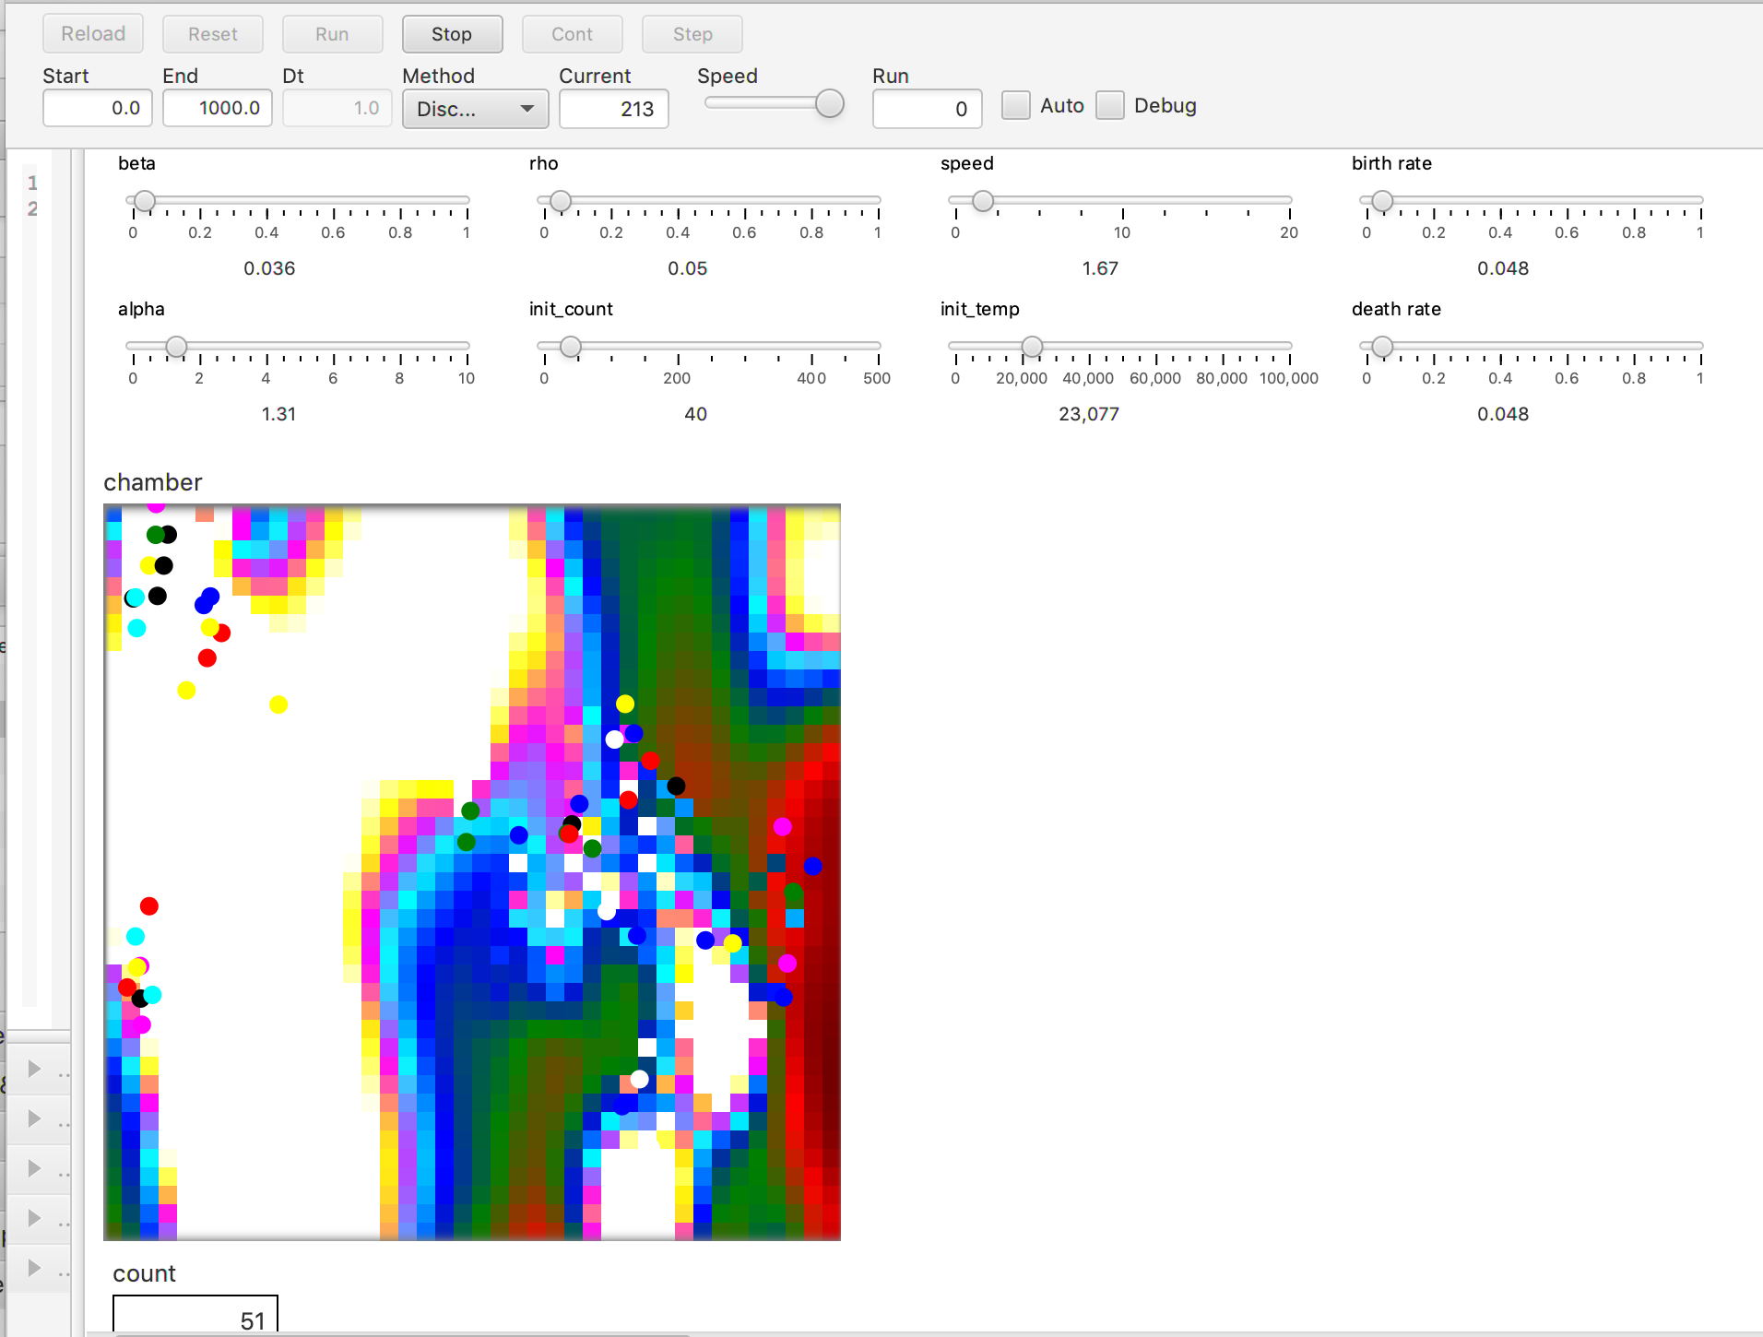This screenshot has width=1763, height=1337.
Task: Click the death rate slider handle
Action: pyautogui.click(x=1382, y=346)
